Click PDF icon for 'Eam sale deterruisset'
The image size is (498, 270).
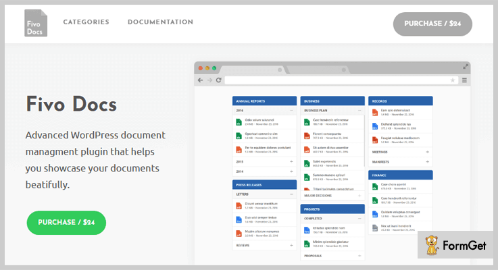(x=375, y=112)
